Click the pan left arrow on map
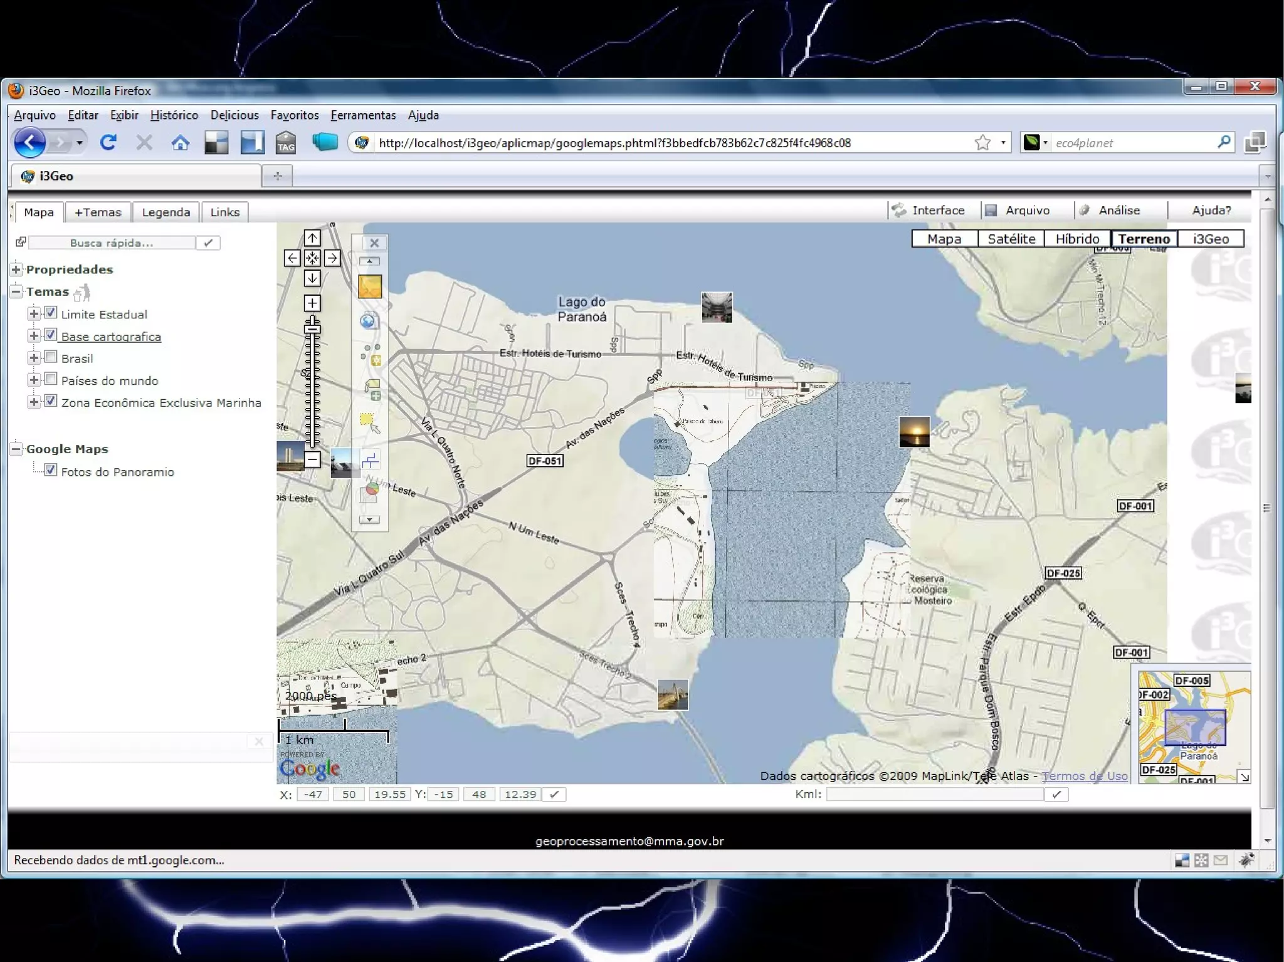 [x=292, y=258]
